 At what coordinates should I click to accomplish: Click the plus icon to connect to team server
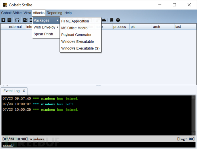(x=3, y=20)
